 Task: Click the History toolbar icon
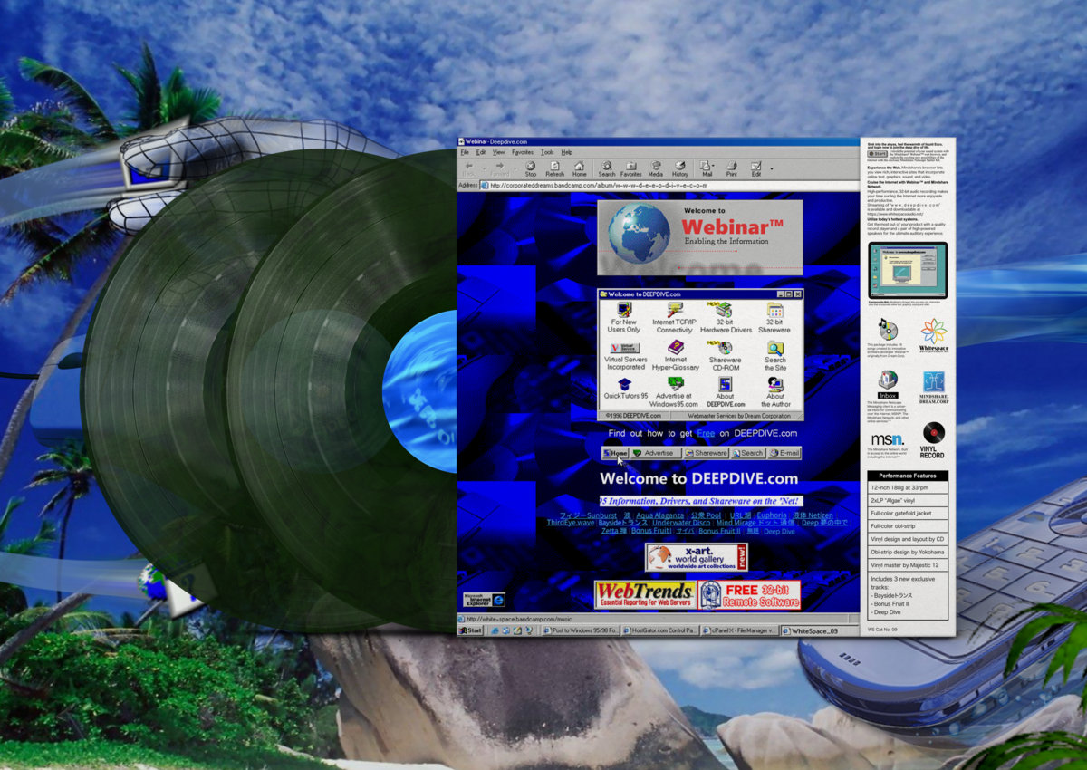point(680,168)
